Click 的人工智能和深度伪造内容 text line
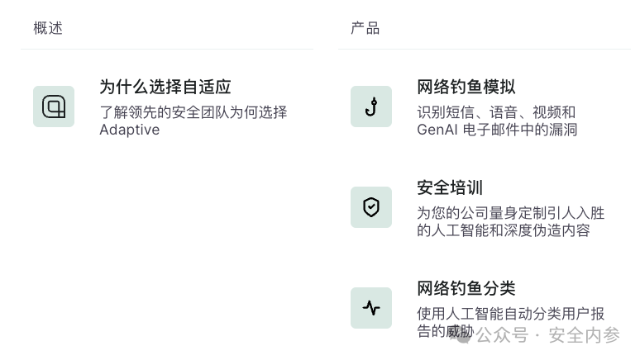This screenshot has height=360, width=640. click(x=504, y=230)
